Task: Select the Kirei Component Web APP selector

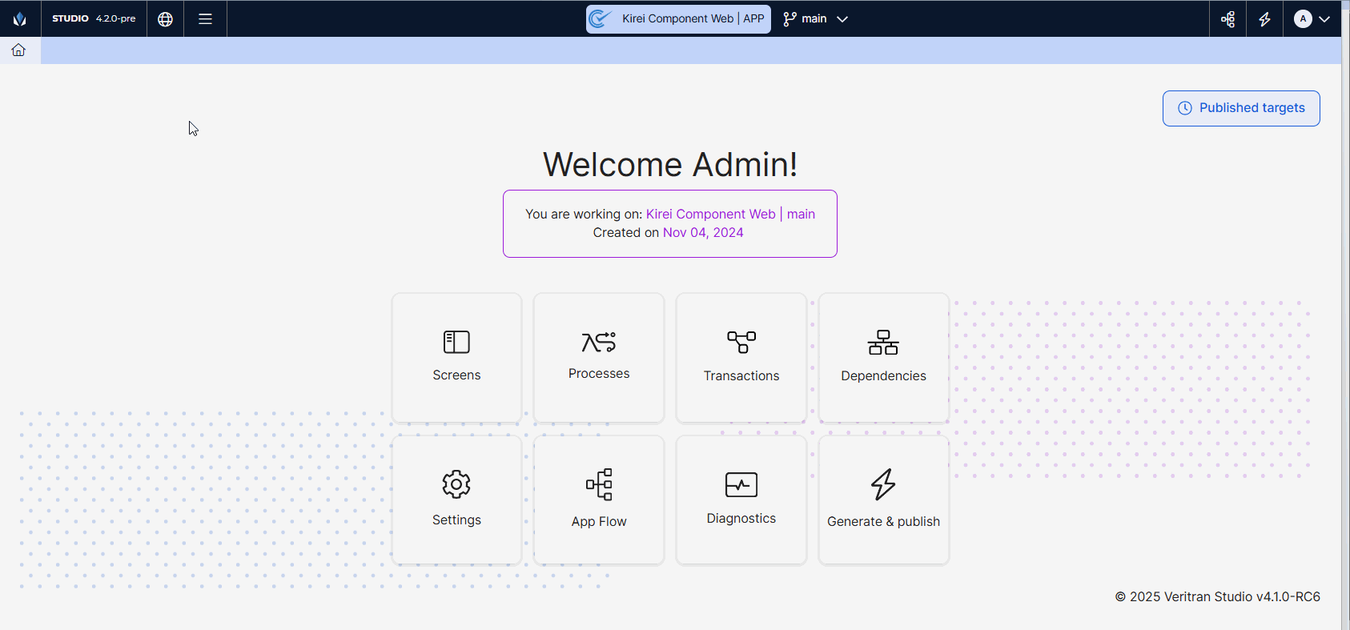Action: pyautogui.click(x=678, y=18)
